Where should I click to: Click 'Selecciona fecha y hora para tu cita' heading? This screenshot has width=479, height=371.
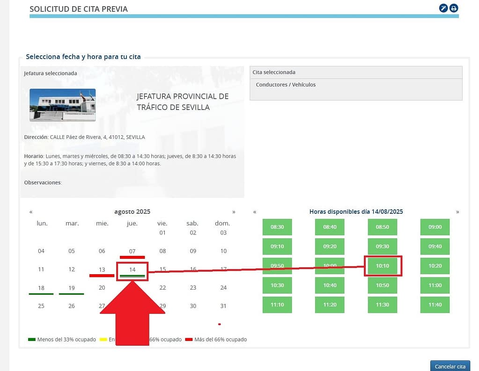83,57
